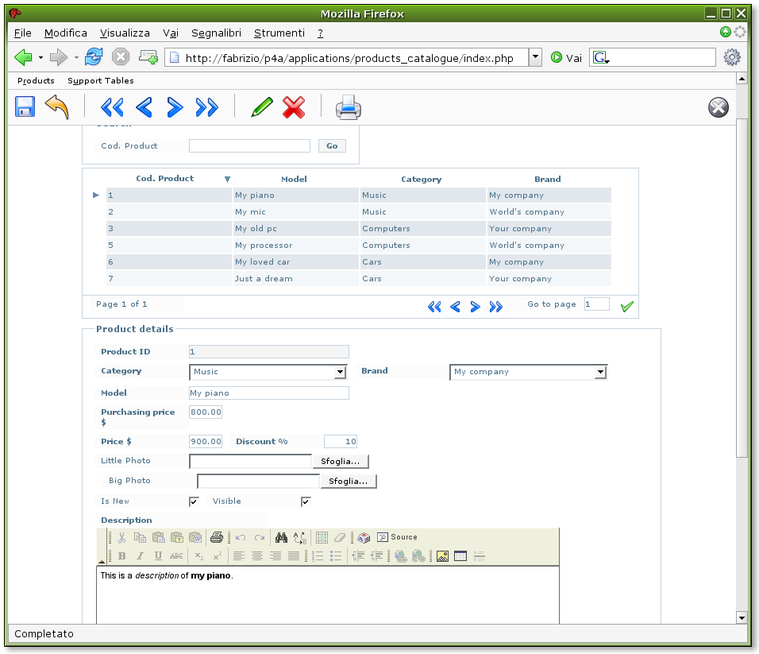759x654 pixels.
Task: Expand the URL address bar history dropdown
Action: 535,57
